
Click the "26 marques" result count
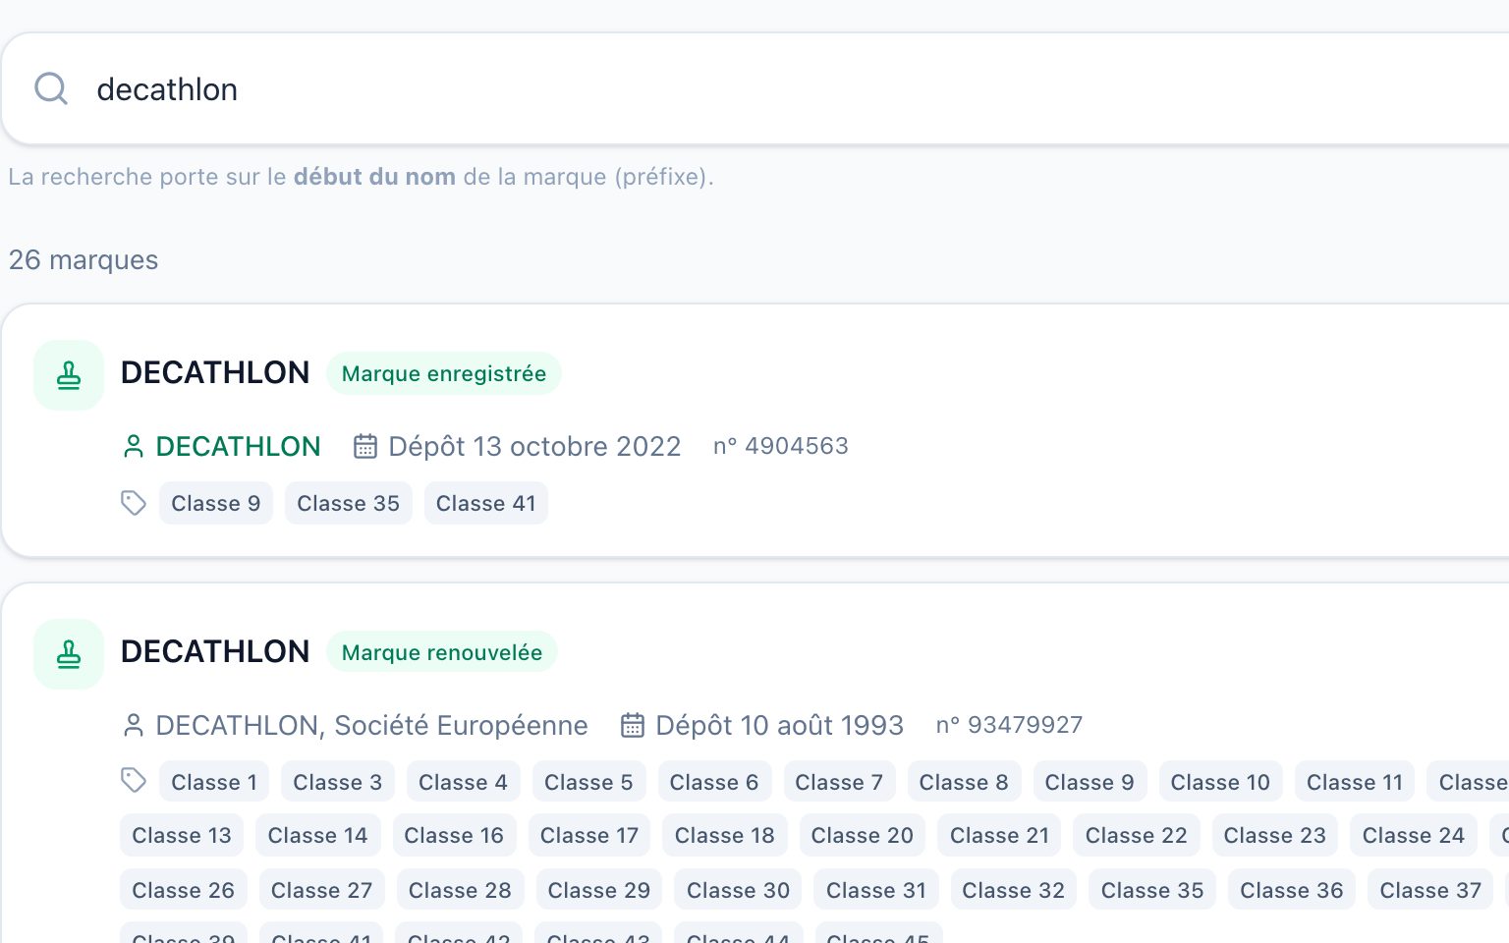(x=84, y=259)
